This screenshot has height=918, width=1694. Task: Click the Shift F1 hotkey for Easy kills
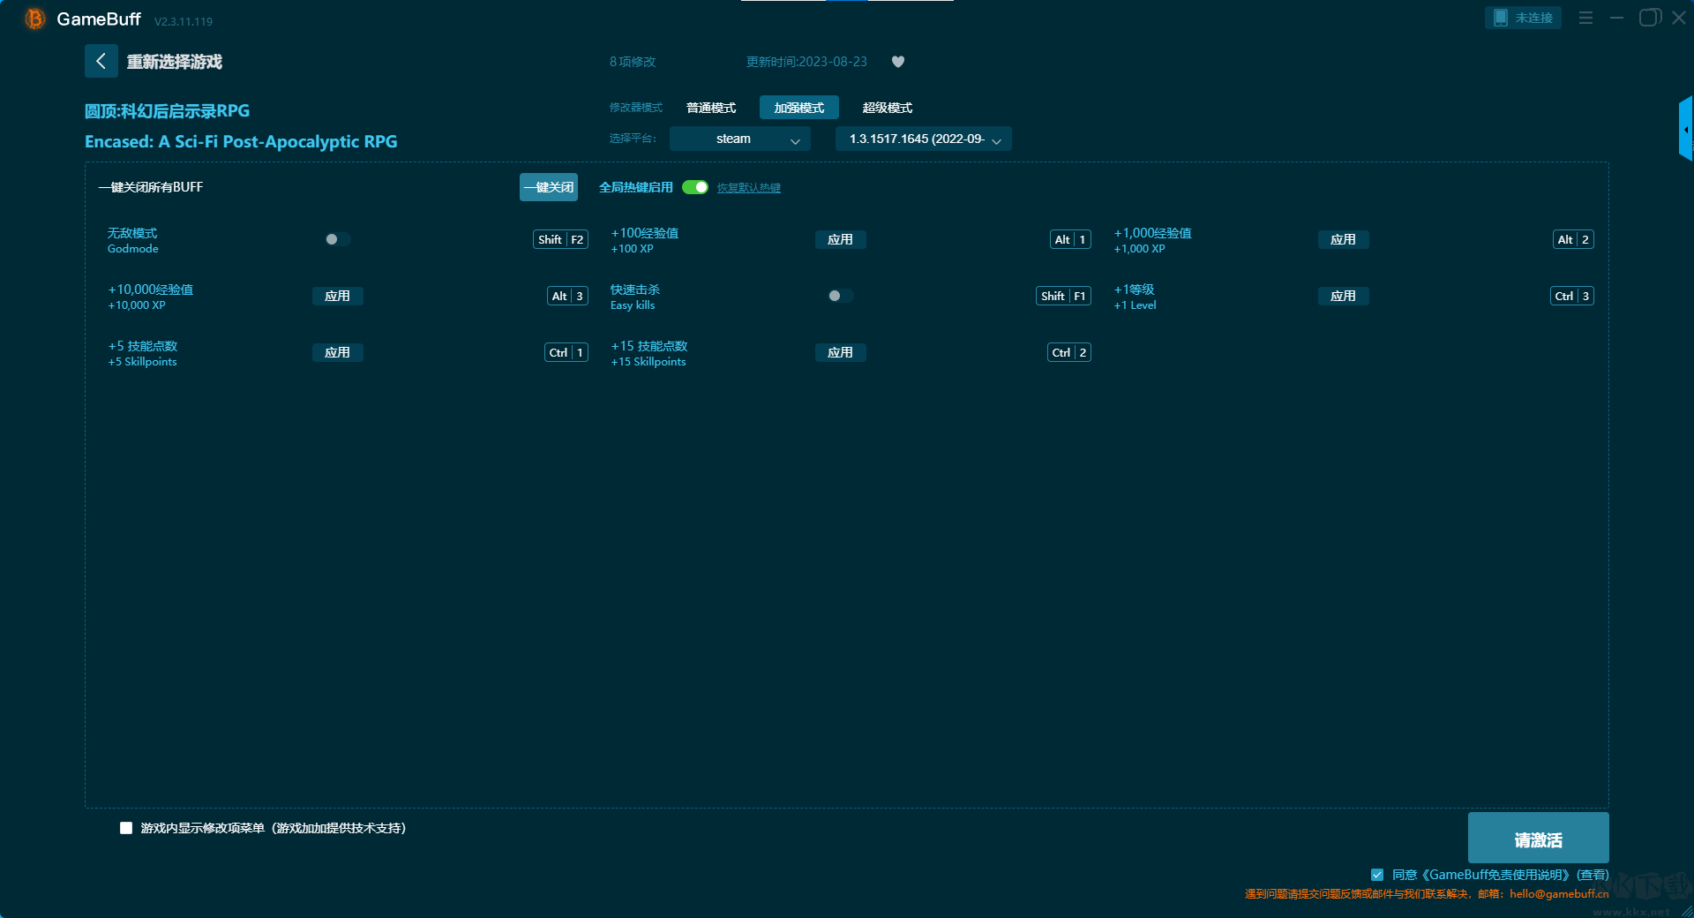[1062, 297]
